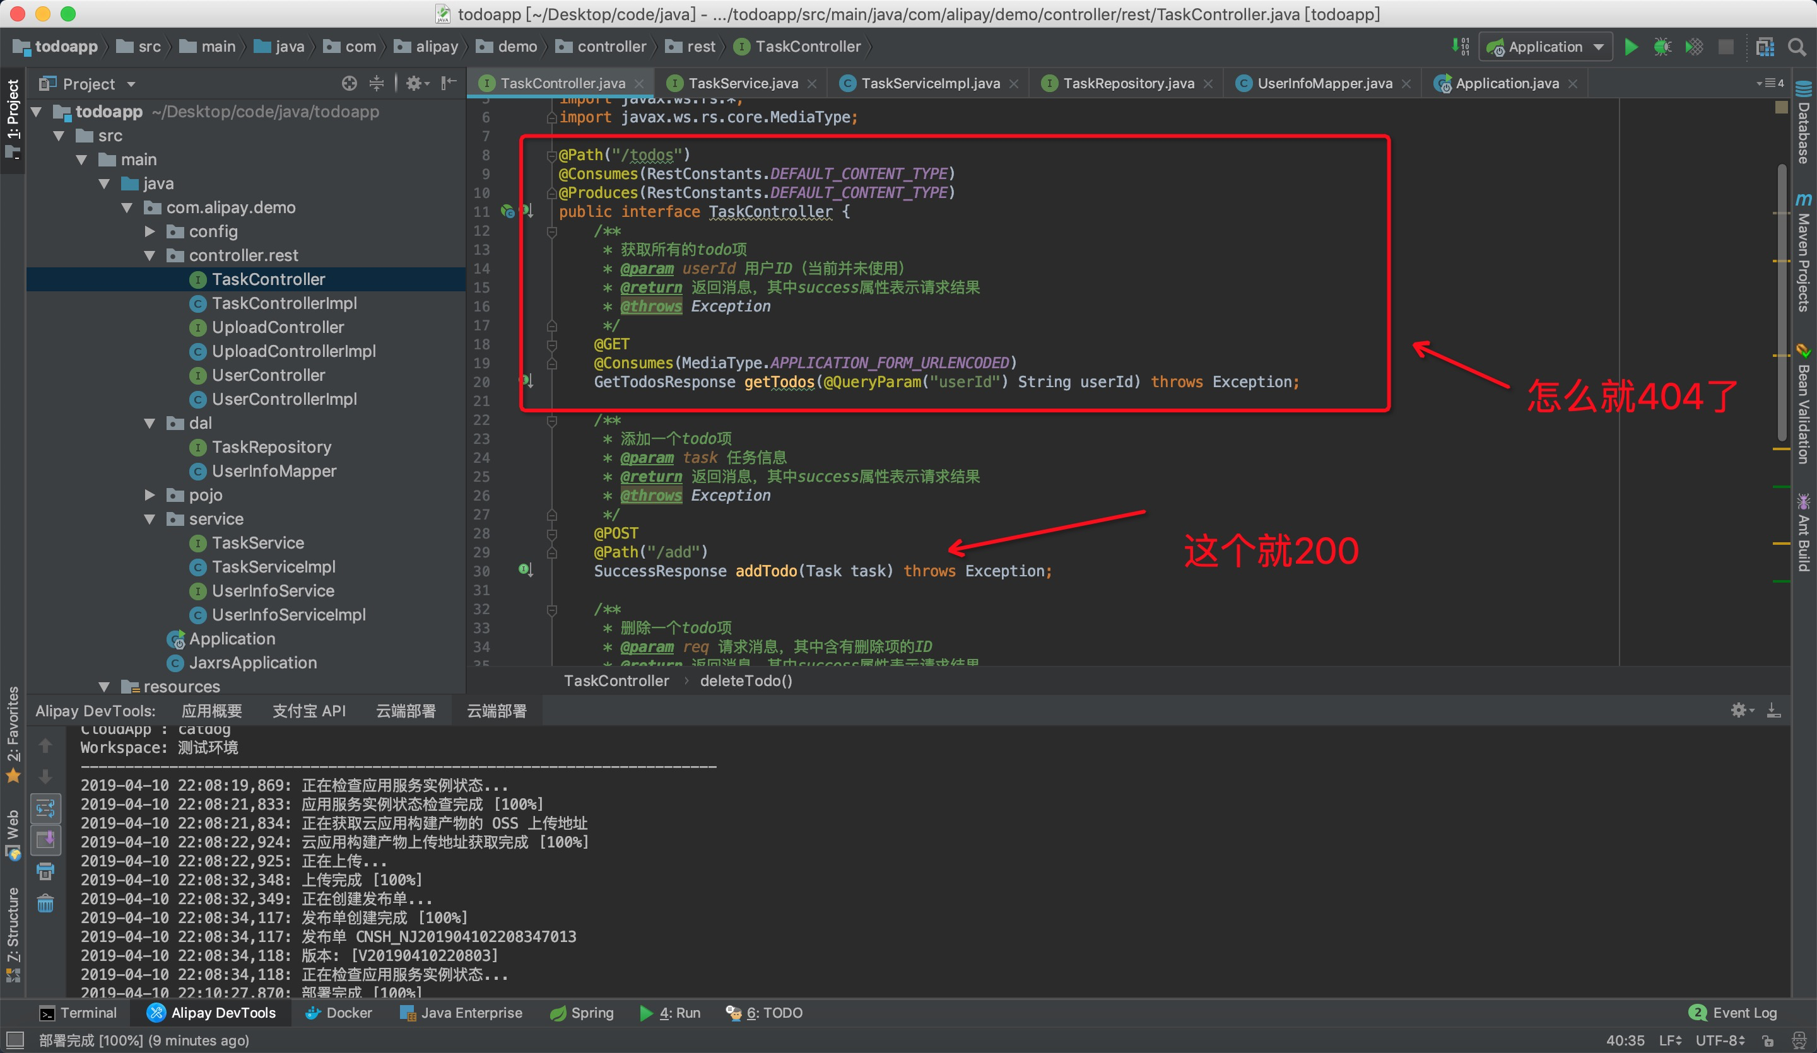This screenshot has width=1817, height=1053.
Task: Toggle read-only lock in status bar
Action: pyautogui.click(x=1768, y=1041)
